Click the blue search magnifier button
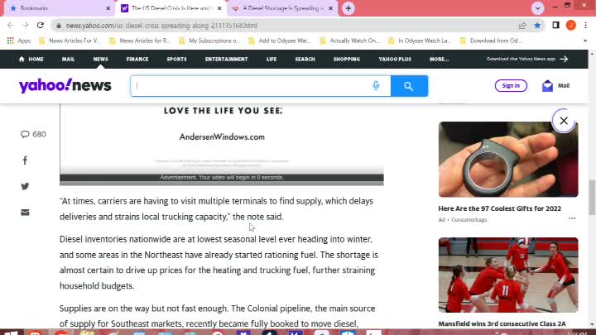 click(x=409, y=86)
